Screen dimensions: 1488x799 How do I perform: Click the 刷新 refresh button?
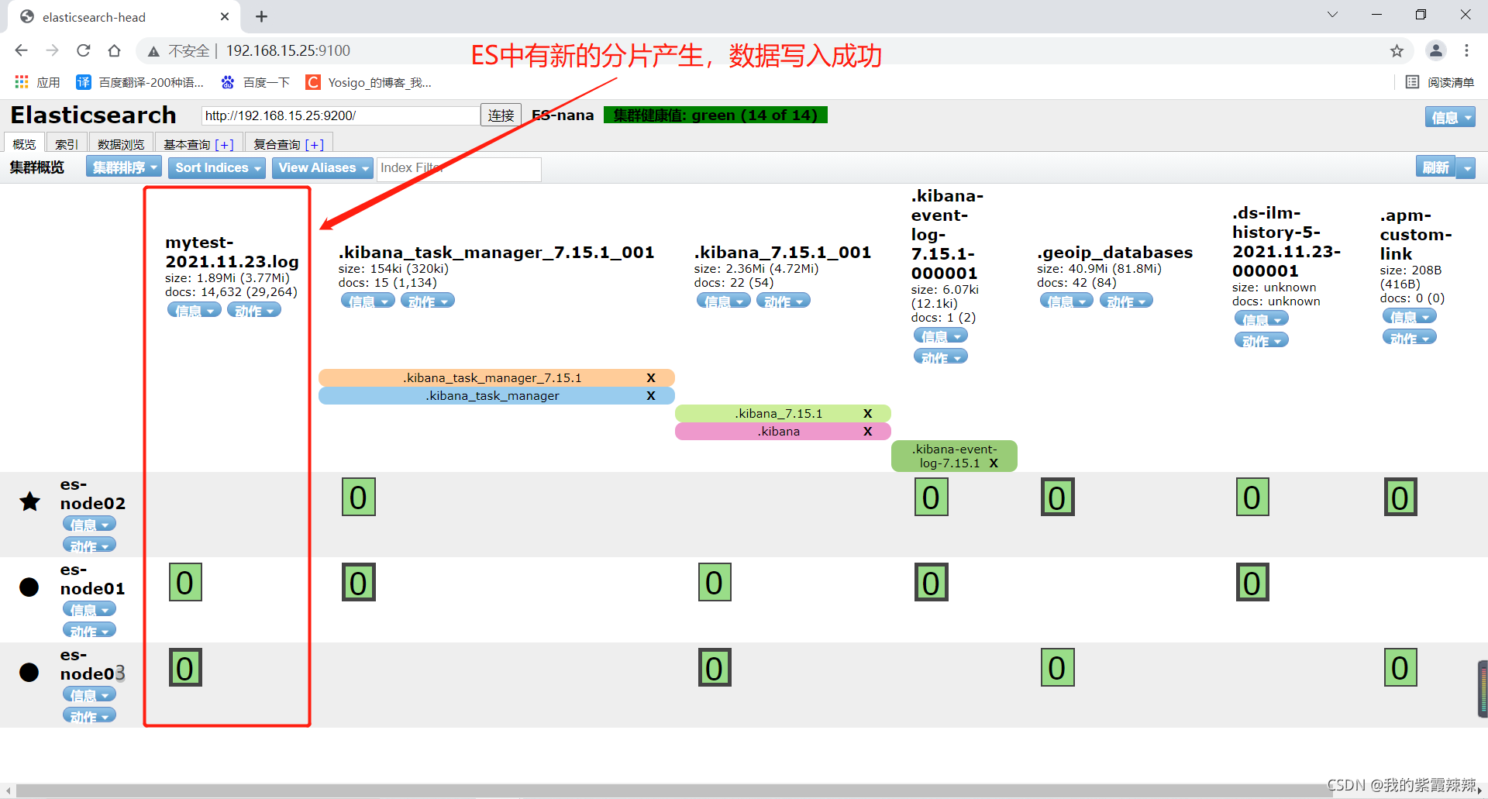[x=1435, y=167]
